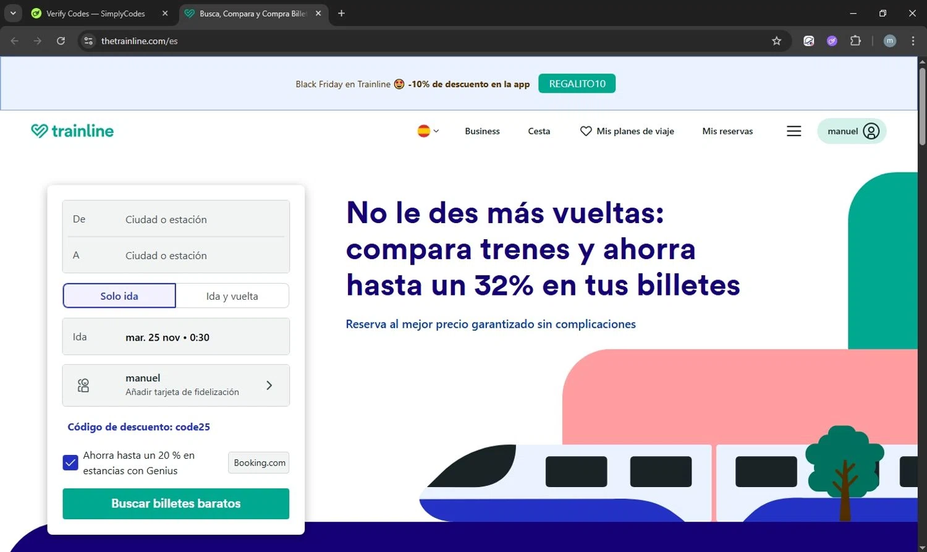This screenshot has width=927, height=552.
Task: Open the Trainline logo home link
Action: click(72, 131)
